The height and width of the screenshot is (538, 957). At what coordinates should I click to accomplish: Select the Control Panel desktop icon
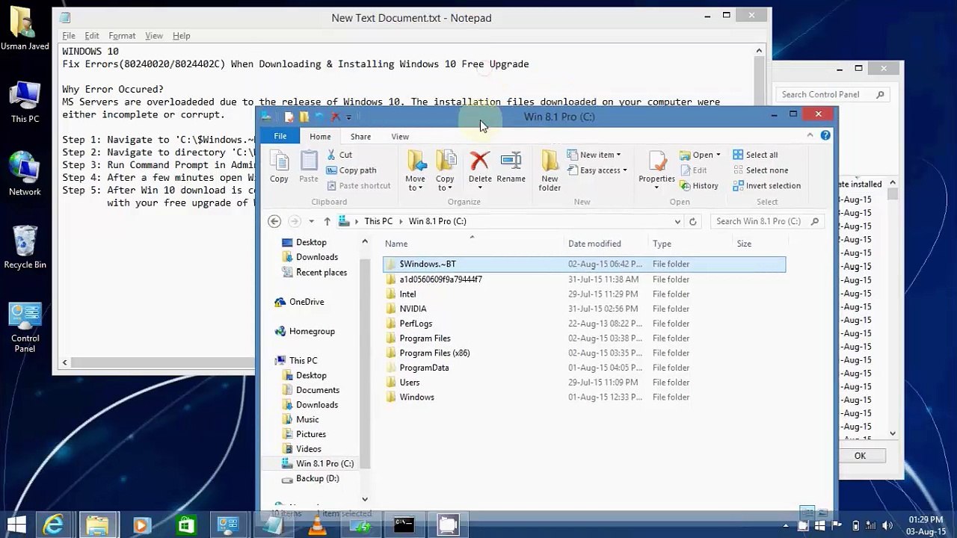(x=25, y=328)
